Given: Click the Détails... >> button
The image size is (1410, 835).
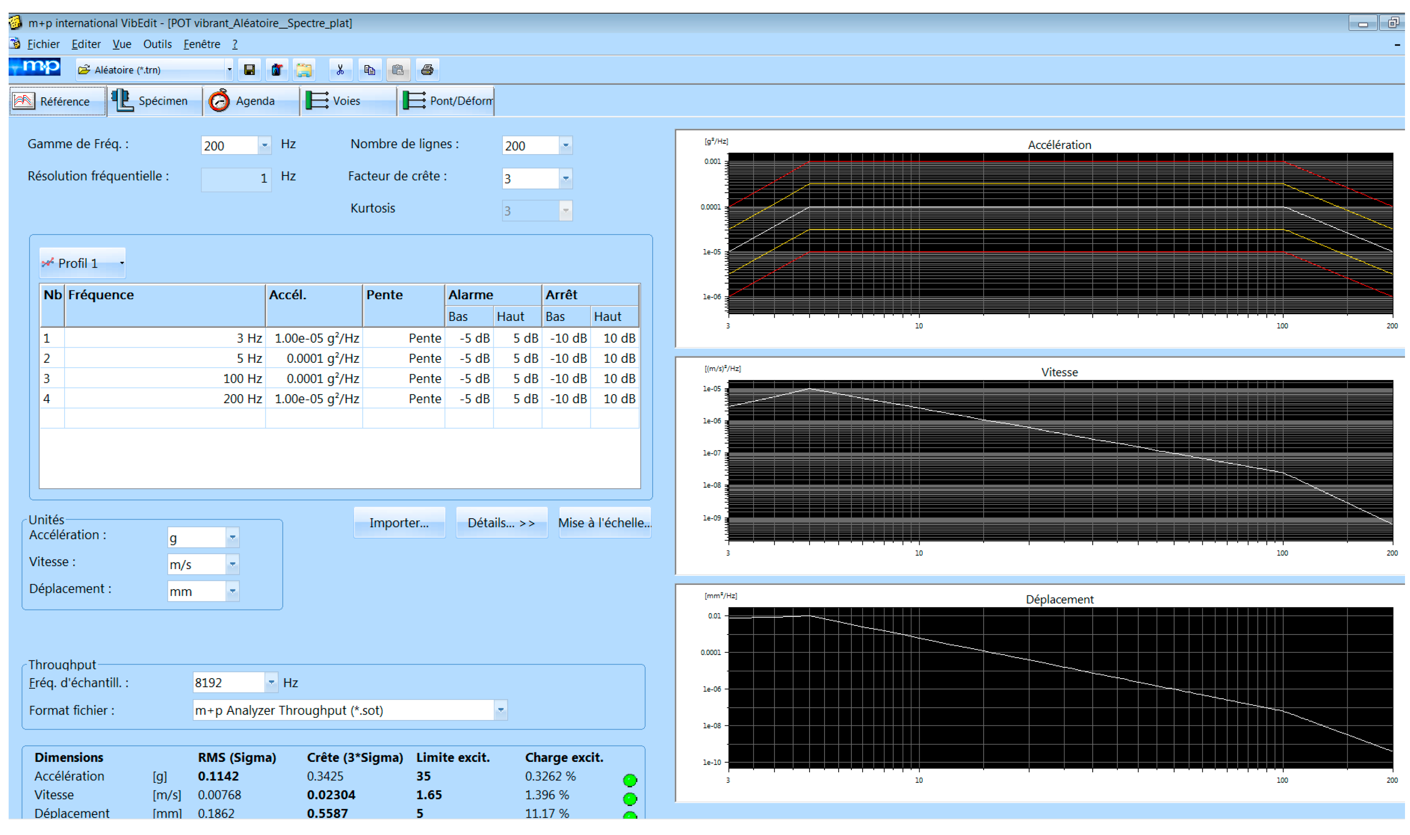Looking at the screenshot, I should pos(501,523).
